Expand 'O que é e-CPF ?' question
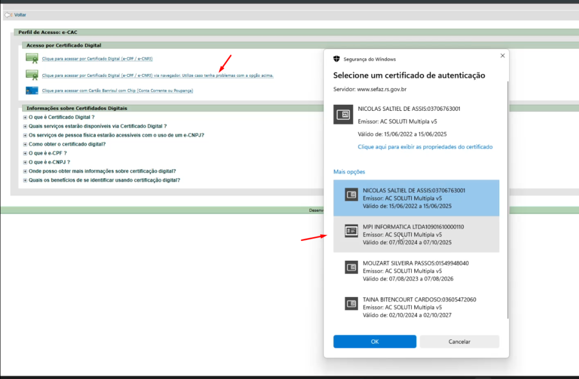579x379 pixels. pyautogui.click(x=25, y=153)
